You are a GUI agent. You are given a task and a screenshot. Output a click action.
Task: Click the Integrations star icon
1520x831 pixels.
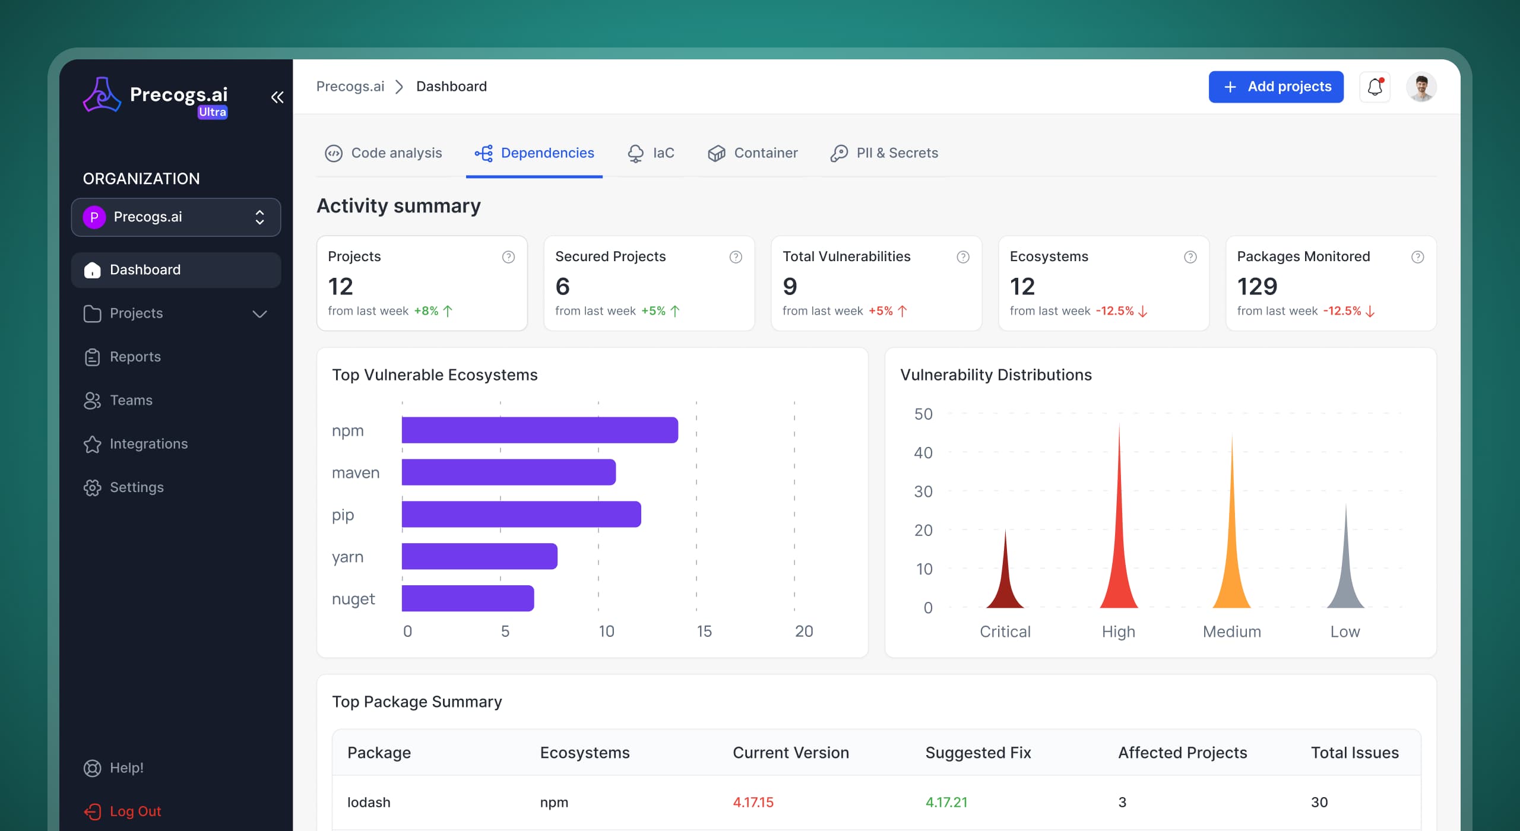(93, 444)
